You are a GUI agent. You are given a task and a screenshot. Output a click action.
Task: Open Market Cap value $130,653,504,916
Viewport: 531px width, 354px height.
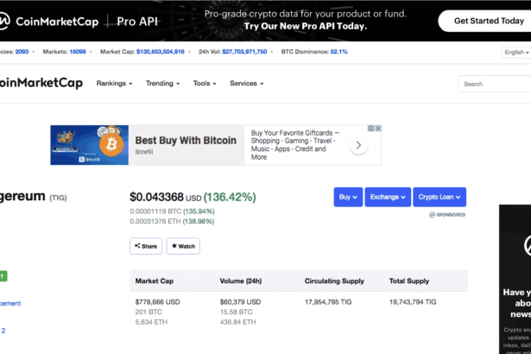click(161, 52)
